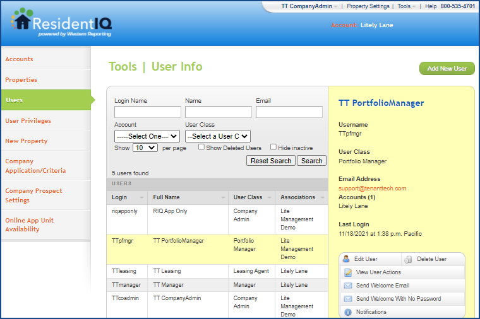Image resolution: width=480 pixels, height=319 pixels.
Task: Enable the Hide inactive checkbox
Action: (273, 148)
